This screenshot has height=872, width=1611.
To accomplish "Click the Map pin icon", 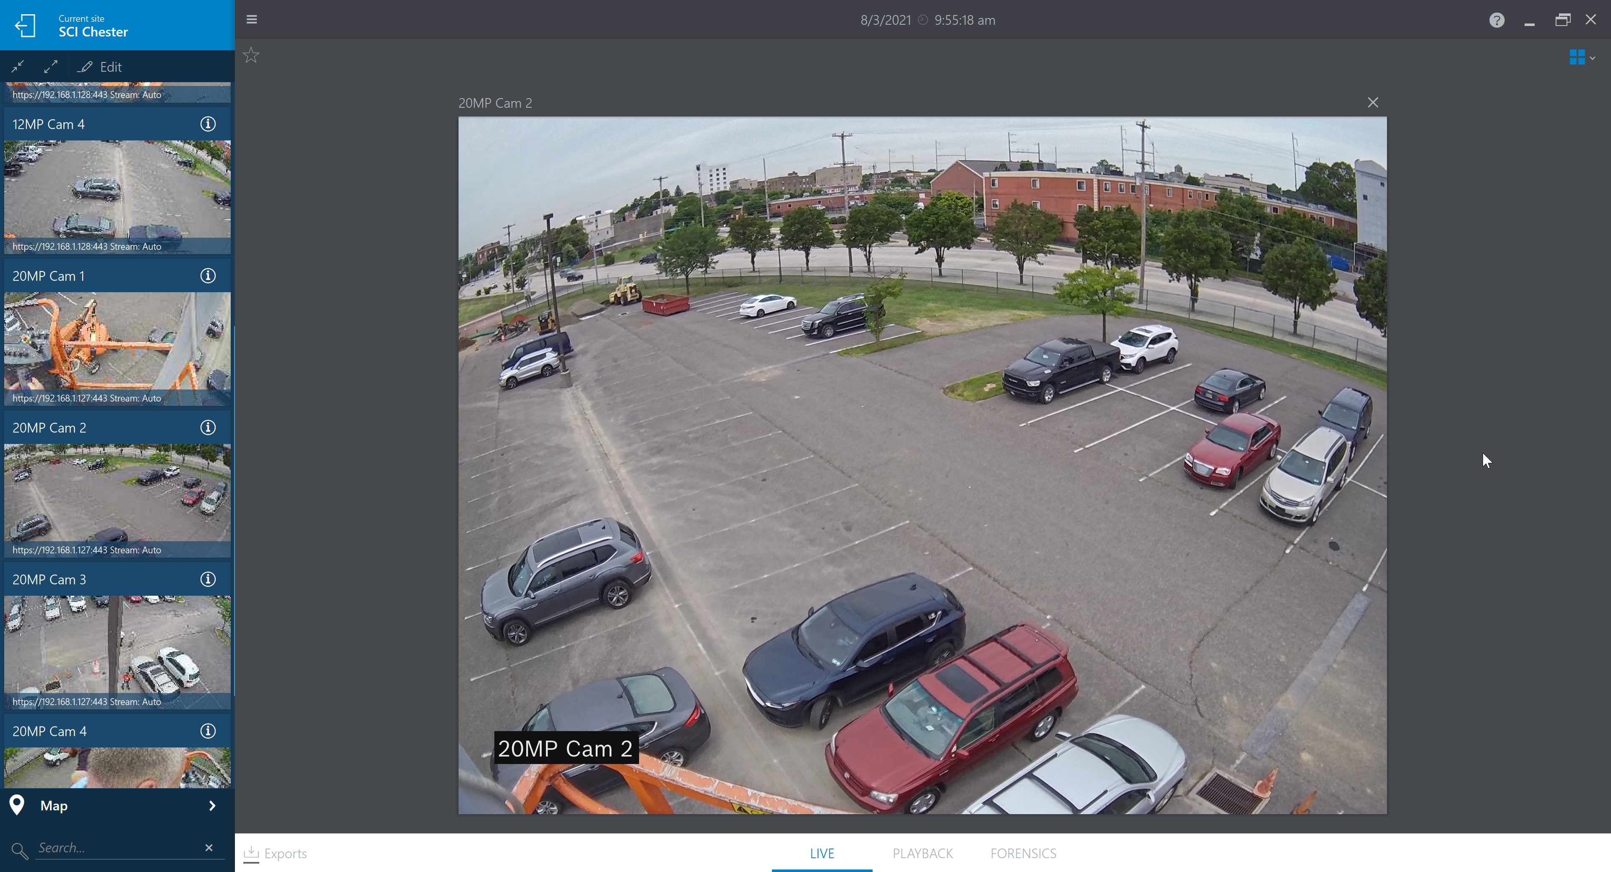I will tap(17, 805).
